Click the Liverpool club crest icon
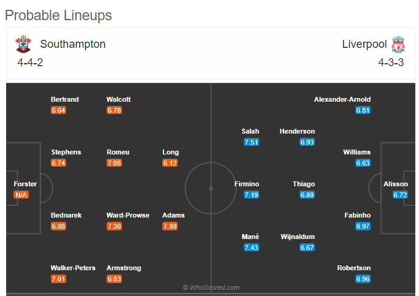Viewport: 419px width, 296px height. tap(398, 44)
